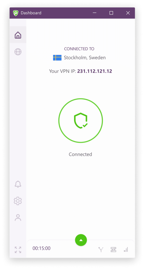144x269 pixels.
Task: Click the split tunneling fork icon
Action: 101,250
